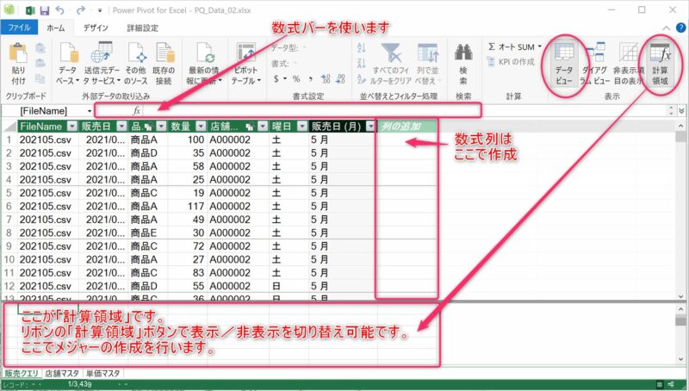This screenshot has height=391, width=689.
Task: Open the 曜日 column filter dropdown
Action: [302, 127]
